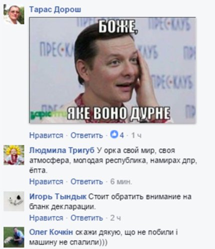This screenshot has height=249, width=215.
Task: Open Олег Кочкін profile name link
Action: (51, 232)
